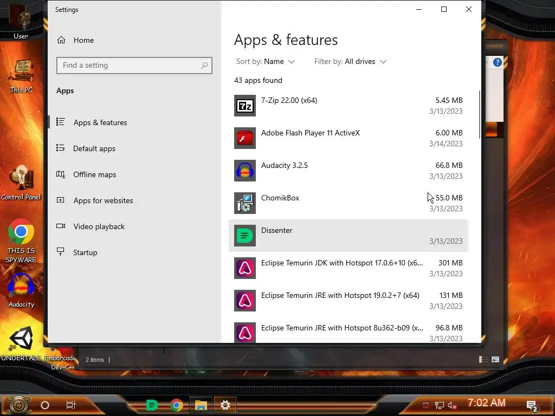Click the network icon in system tray

coord(439,405)
